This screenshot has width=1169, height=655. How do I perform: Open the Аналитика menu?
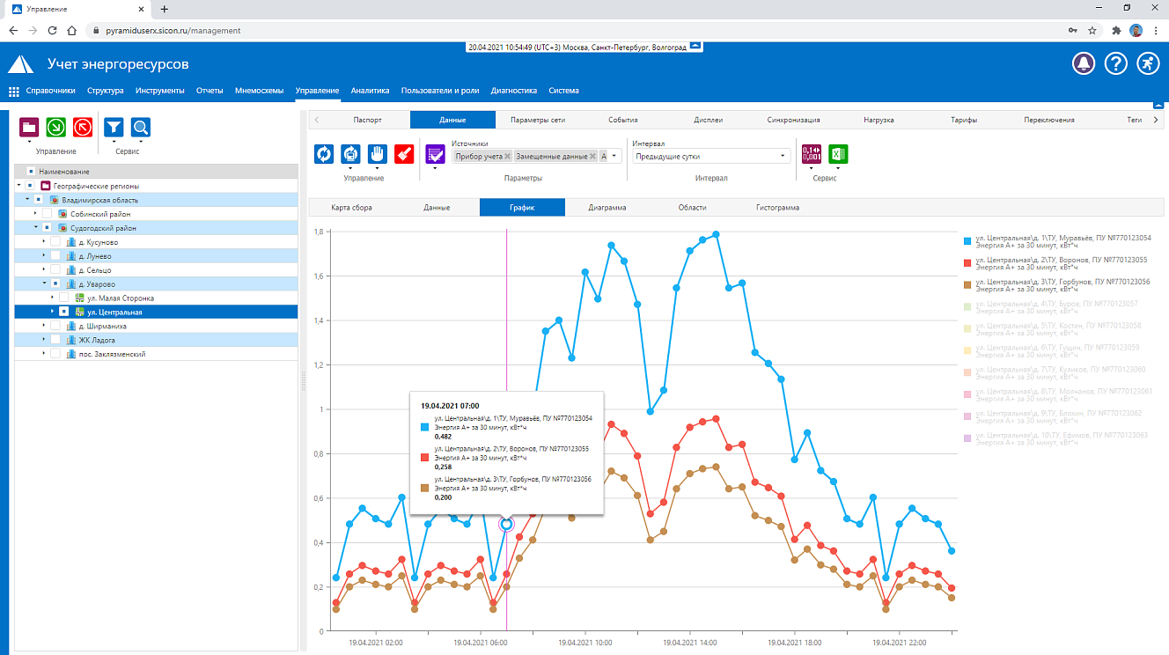click(370, 91)
